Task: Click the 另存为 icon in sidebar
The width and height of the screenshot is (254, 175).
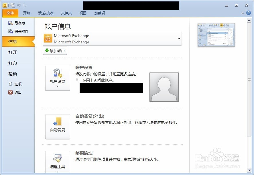Action: (x=11, y=23)
